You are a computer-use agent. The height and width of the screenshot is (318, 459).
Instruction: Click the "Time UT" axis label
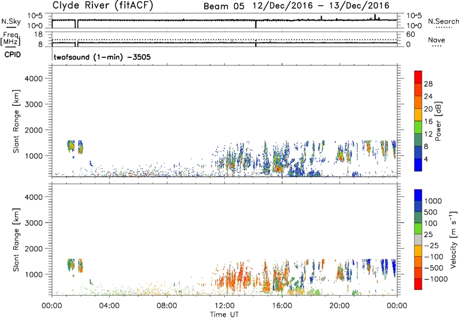click(224, 315)
